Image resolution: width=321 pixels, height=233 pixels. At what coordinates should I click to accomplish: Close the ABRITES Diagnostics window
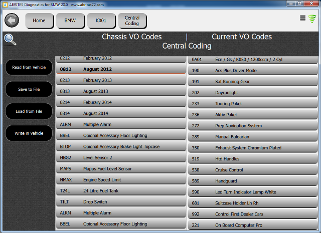point(311,4)
